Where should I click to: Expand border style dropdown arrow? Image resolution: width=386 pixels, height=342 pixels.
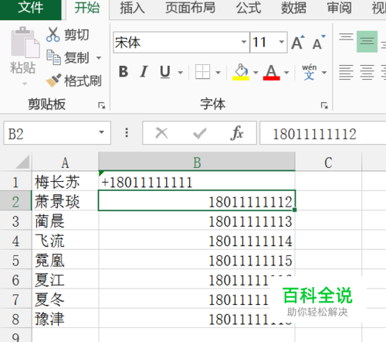[218, 73]
